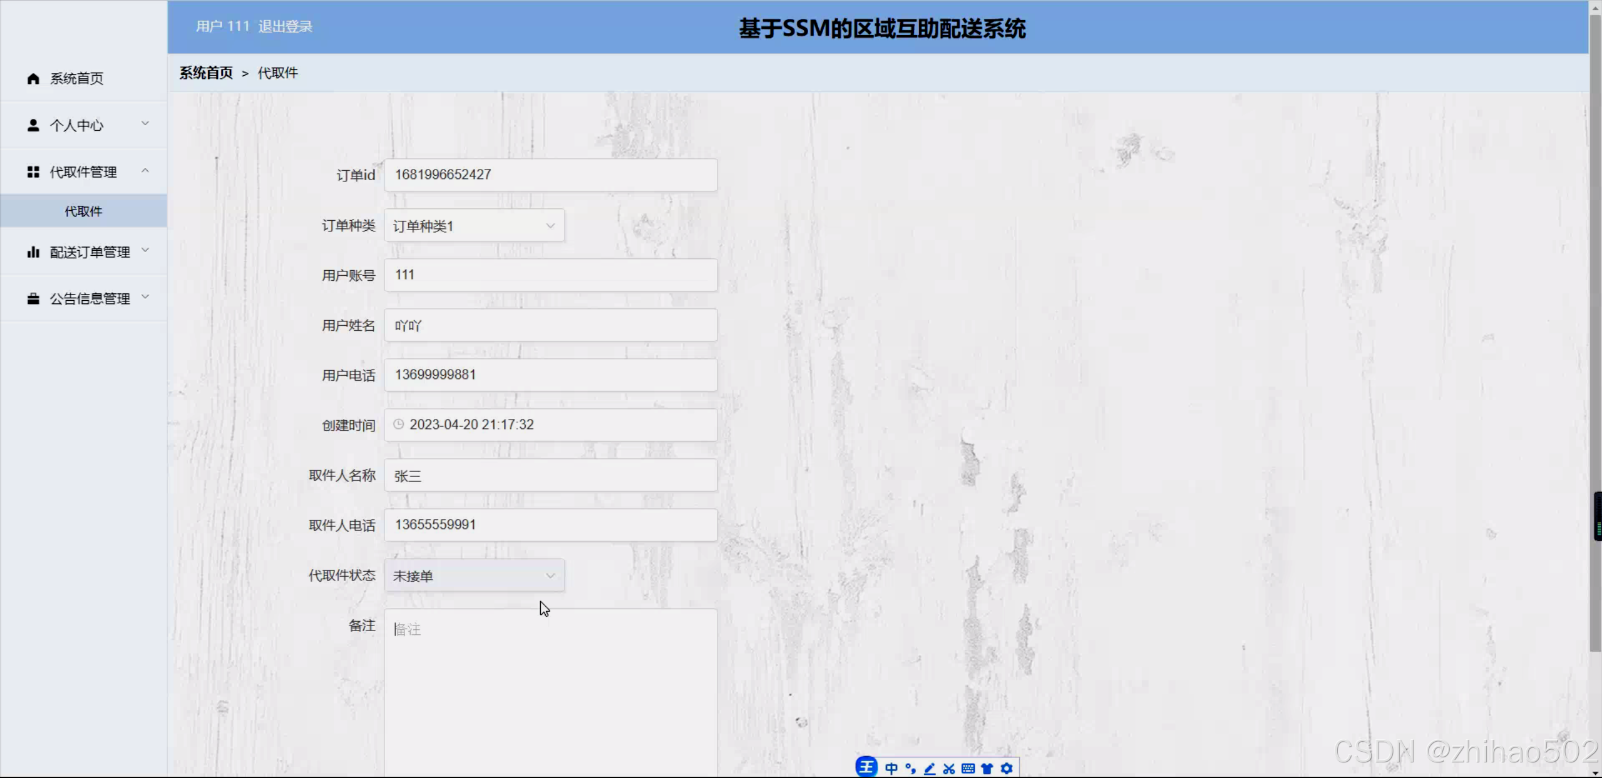Toggle the IME 中 Chinese/English mode

click(x=891, y=769)
